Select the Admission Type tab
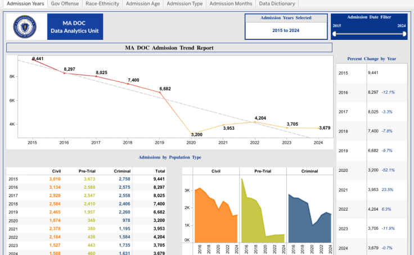 [184, 3]
